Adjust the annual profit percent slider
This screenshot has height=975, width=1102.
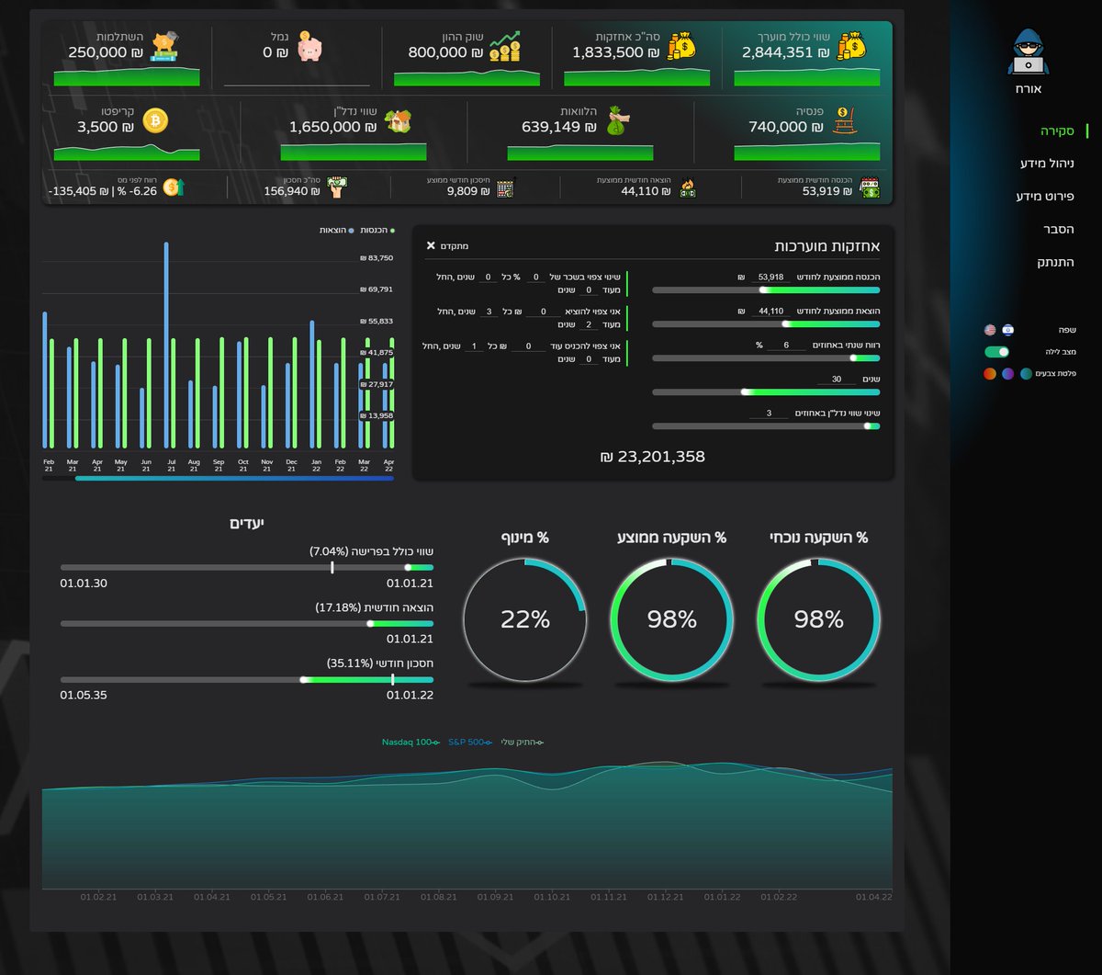[x=766, y=357]
